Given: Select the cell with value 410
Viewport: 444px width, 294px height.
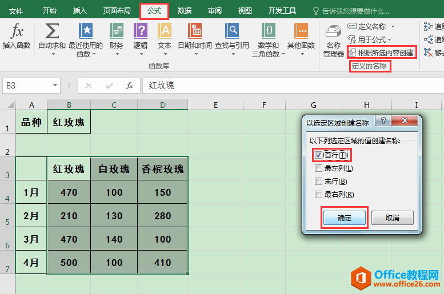Looking at the screenshot, I should tap(162, 262).
